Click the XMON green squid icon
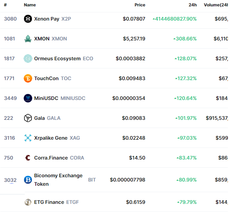 click(x=28, y=39)
